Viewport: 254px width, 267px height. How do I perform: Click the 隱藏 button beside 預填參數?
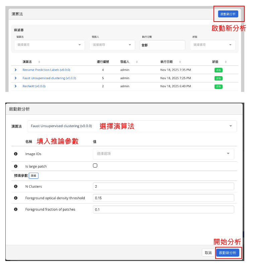click(34, 175)
